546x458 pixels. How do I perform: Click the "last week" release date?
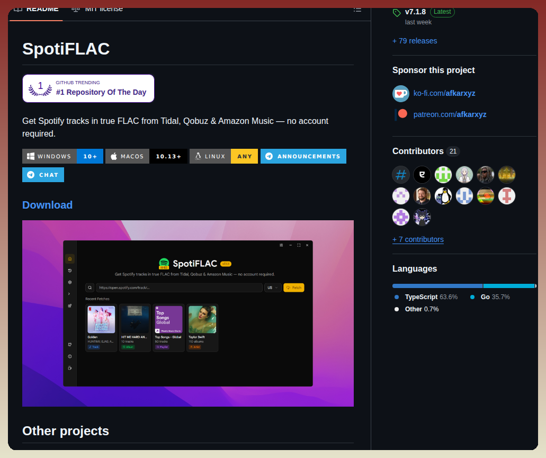click(418, 22)
